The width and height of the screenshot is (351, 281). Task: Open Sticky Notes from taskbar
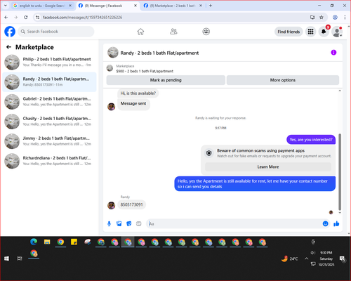point(74,242)
